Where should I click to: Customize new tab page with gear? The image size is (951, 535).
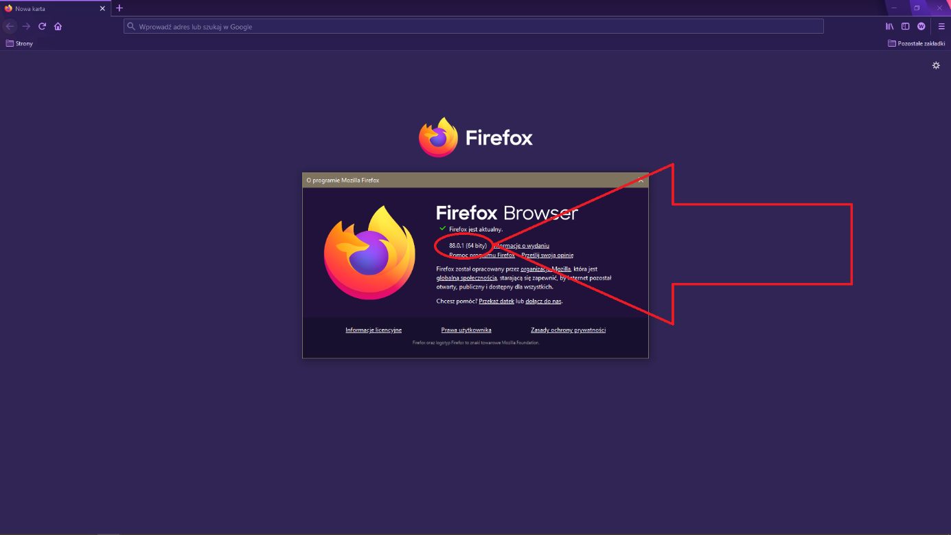tap(936, 65)
